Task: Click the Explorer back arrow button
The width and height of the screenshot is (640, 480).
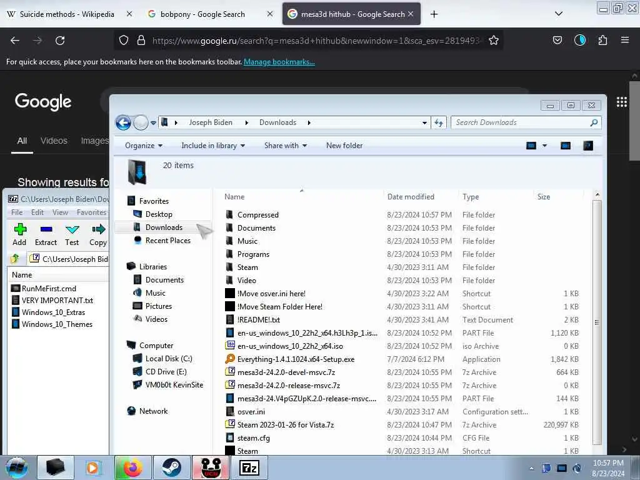Action: tap(123, 122)
